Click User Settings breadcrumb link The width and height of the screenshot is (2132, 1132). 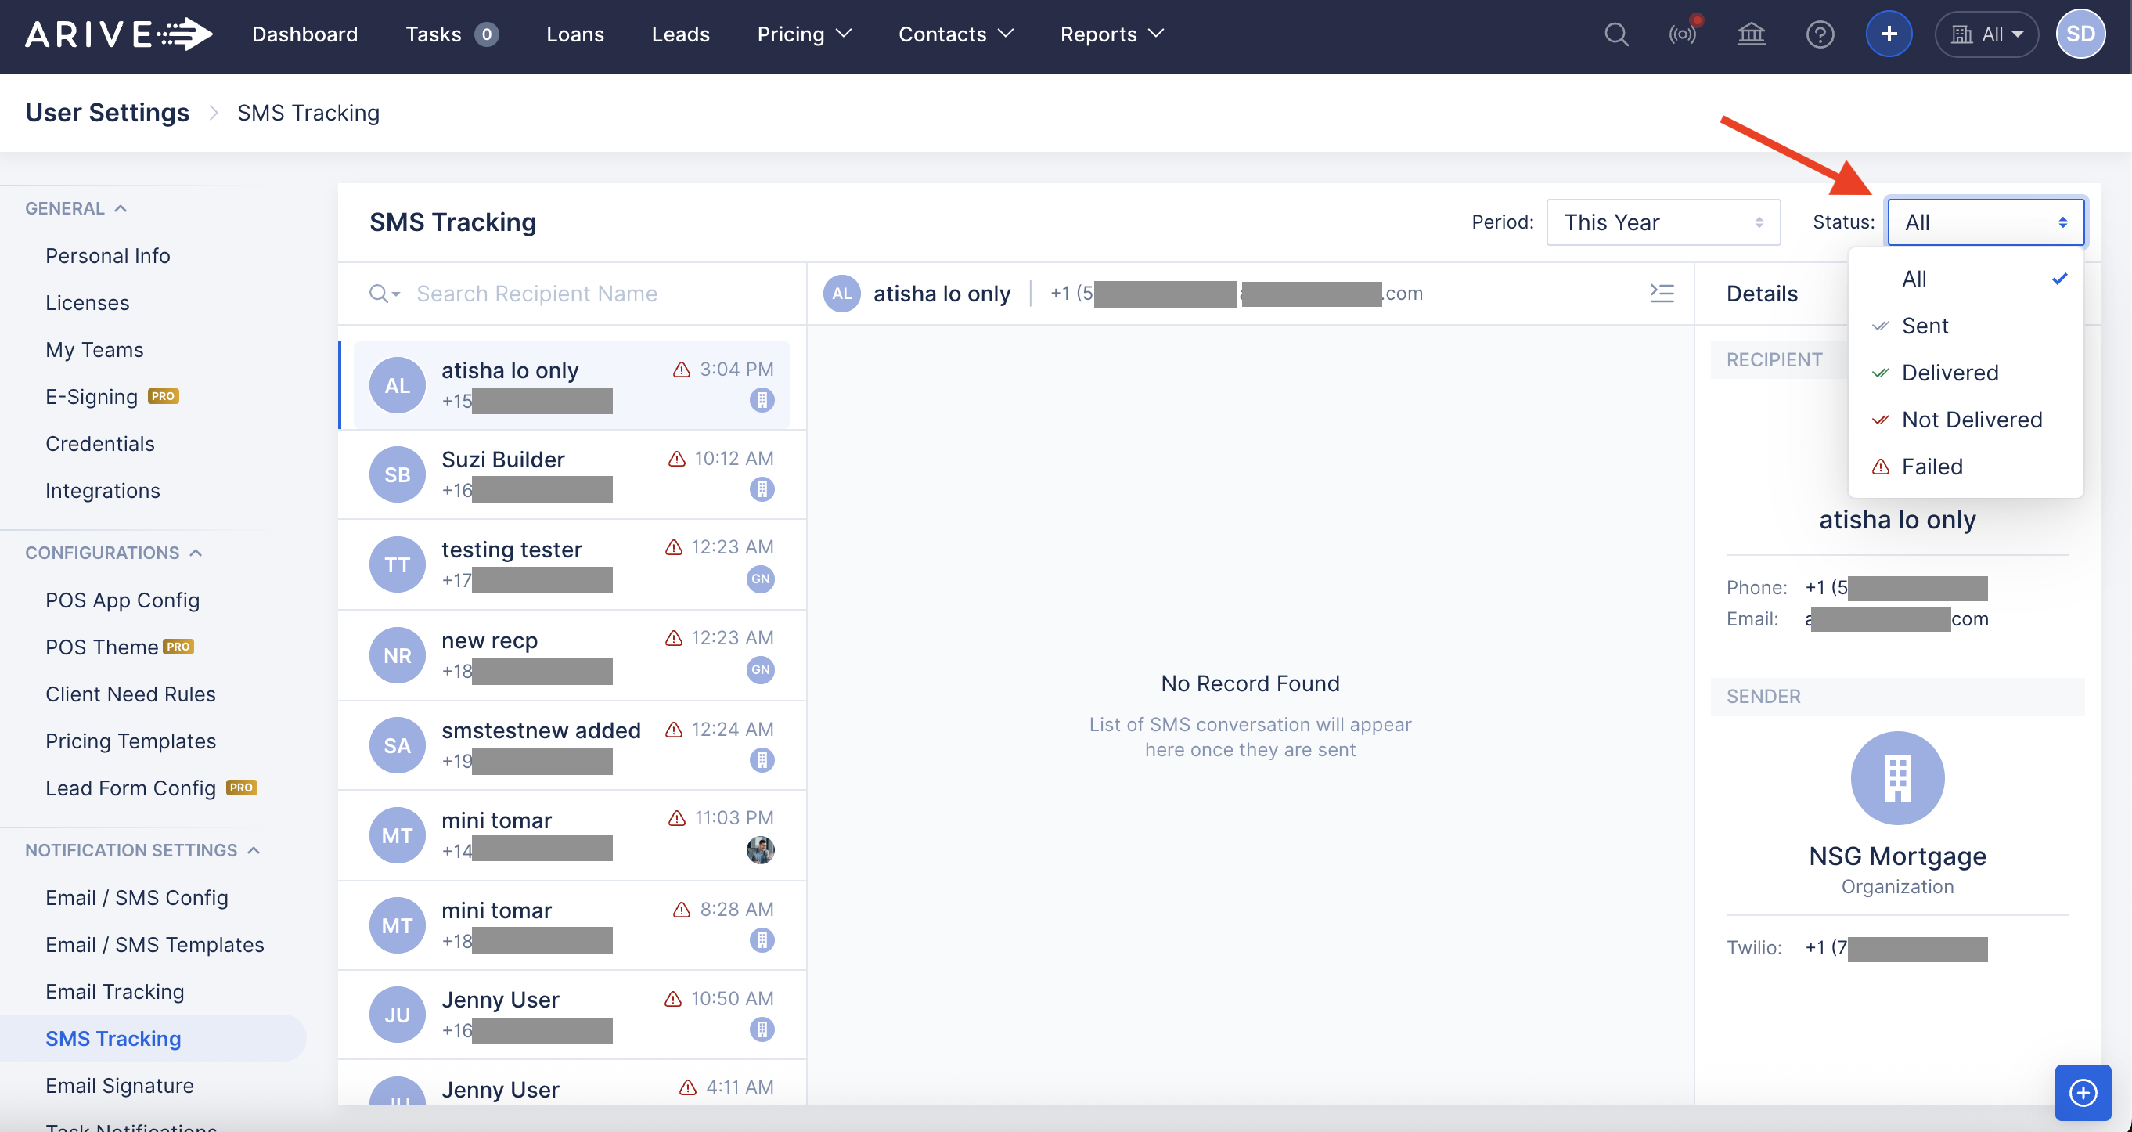click(107, 113)
